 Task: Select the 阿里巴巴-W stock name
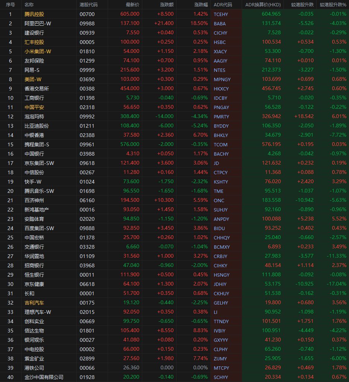(38, 23)
